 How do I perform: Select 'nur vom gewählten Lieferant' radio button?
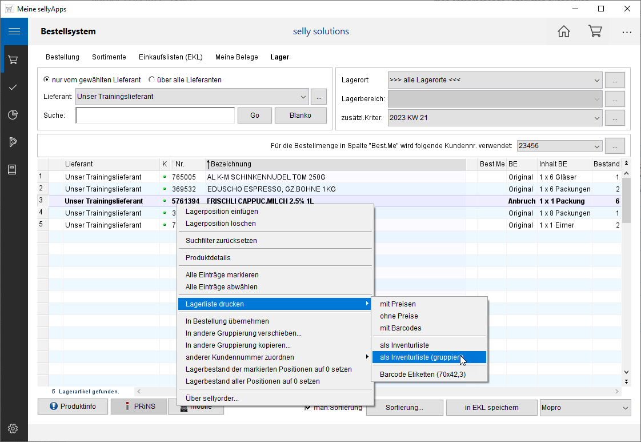(x=47, y=80)
